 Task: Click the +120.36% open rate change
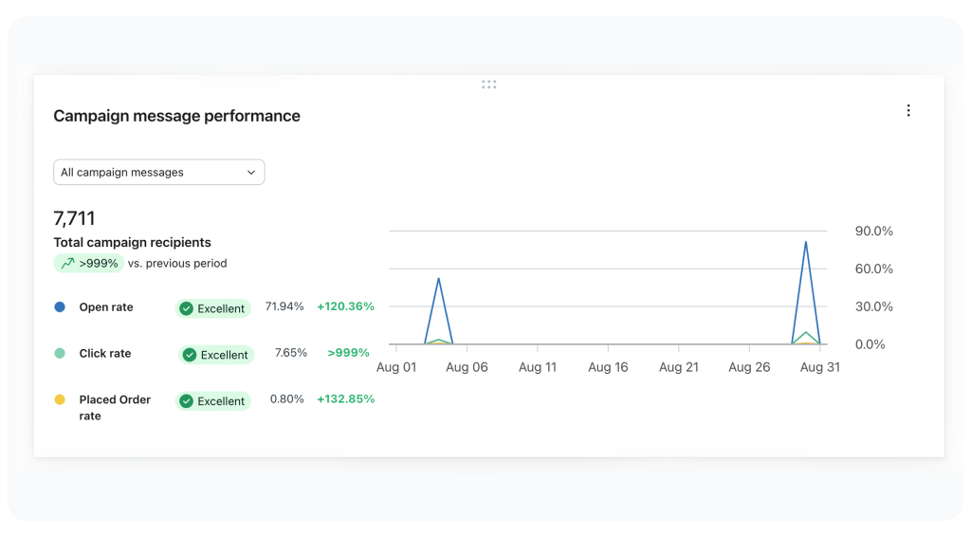(345, 306)
